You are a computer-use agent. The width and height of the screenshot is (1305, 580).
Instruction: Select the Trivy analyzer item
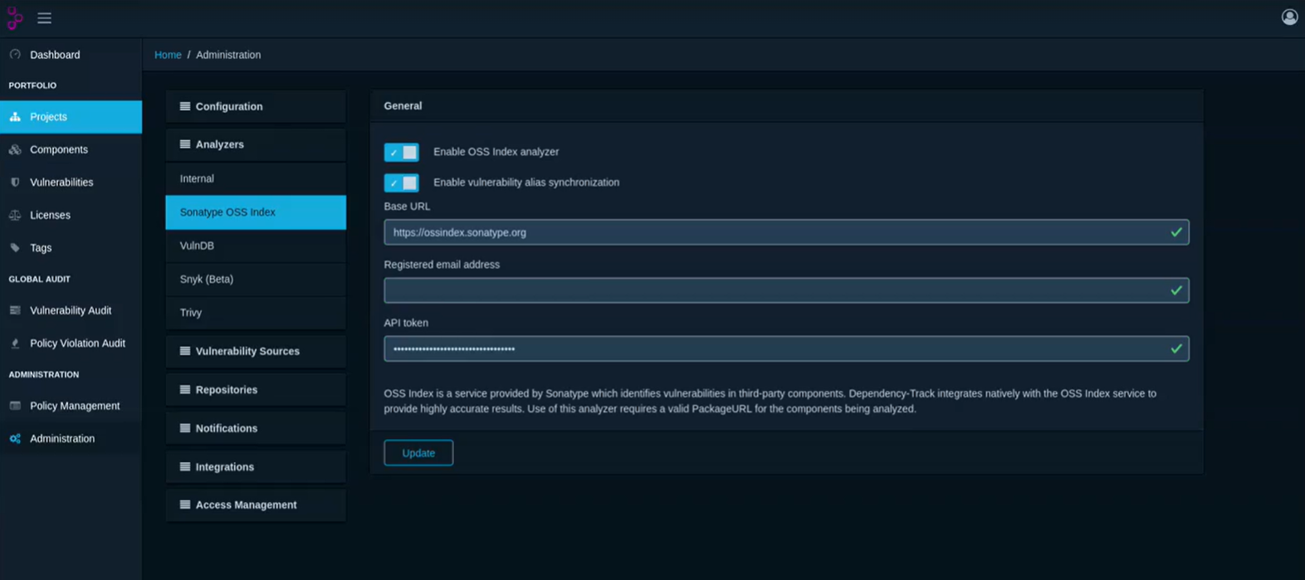point(256,313)
